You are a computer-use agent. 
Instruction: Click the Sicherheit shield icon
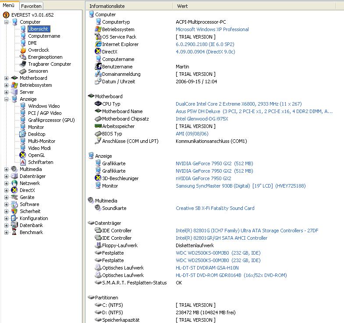(14, 211)
